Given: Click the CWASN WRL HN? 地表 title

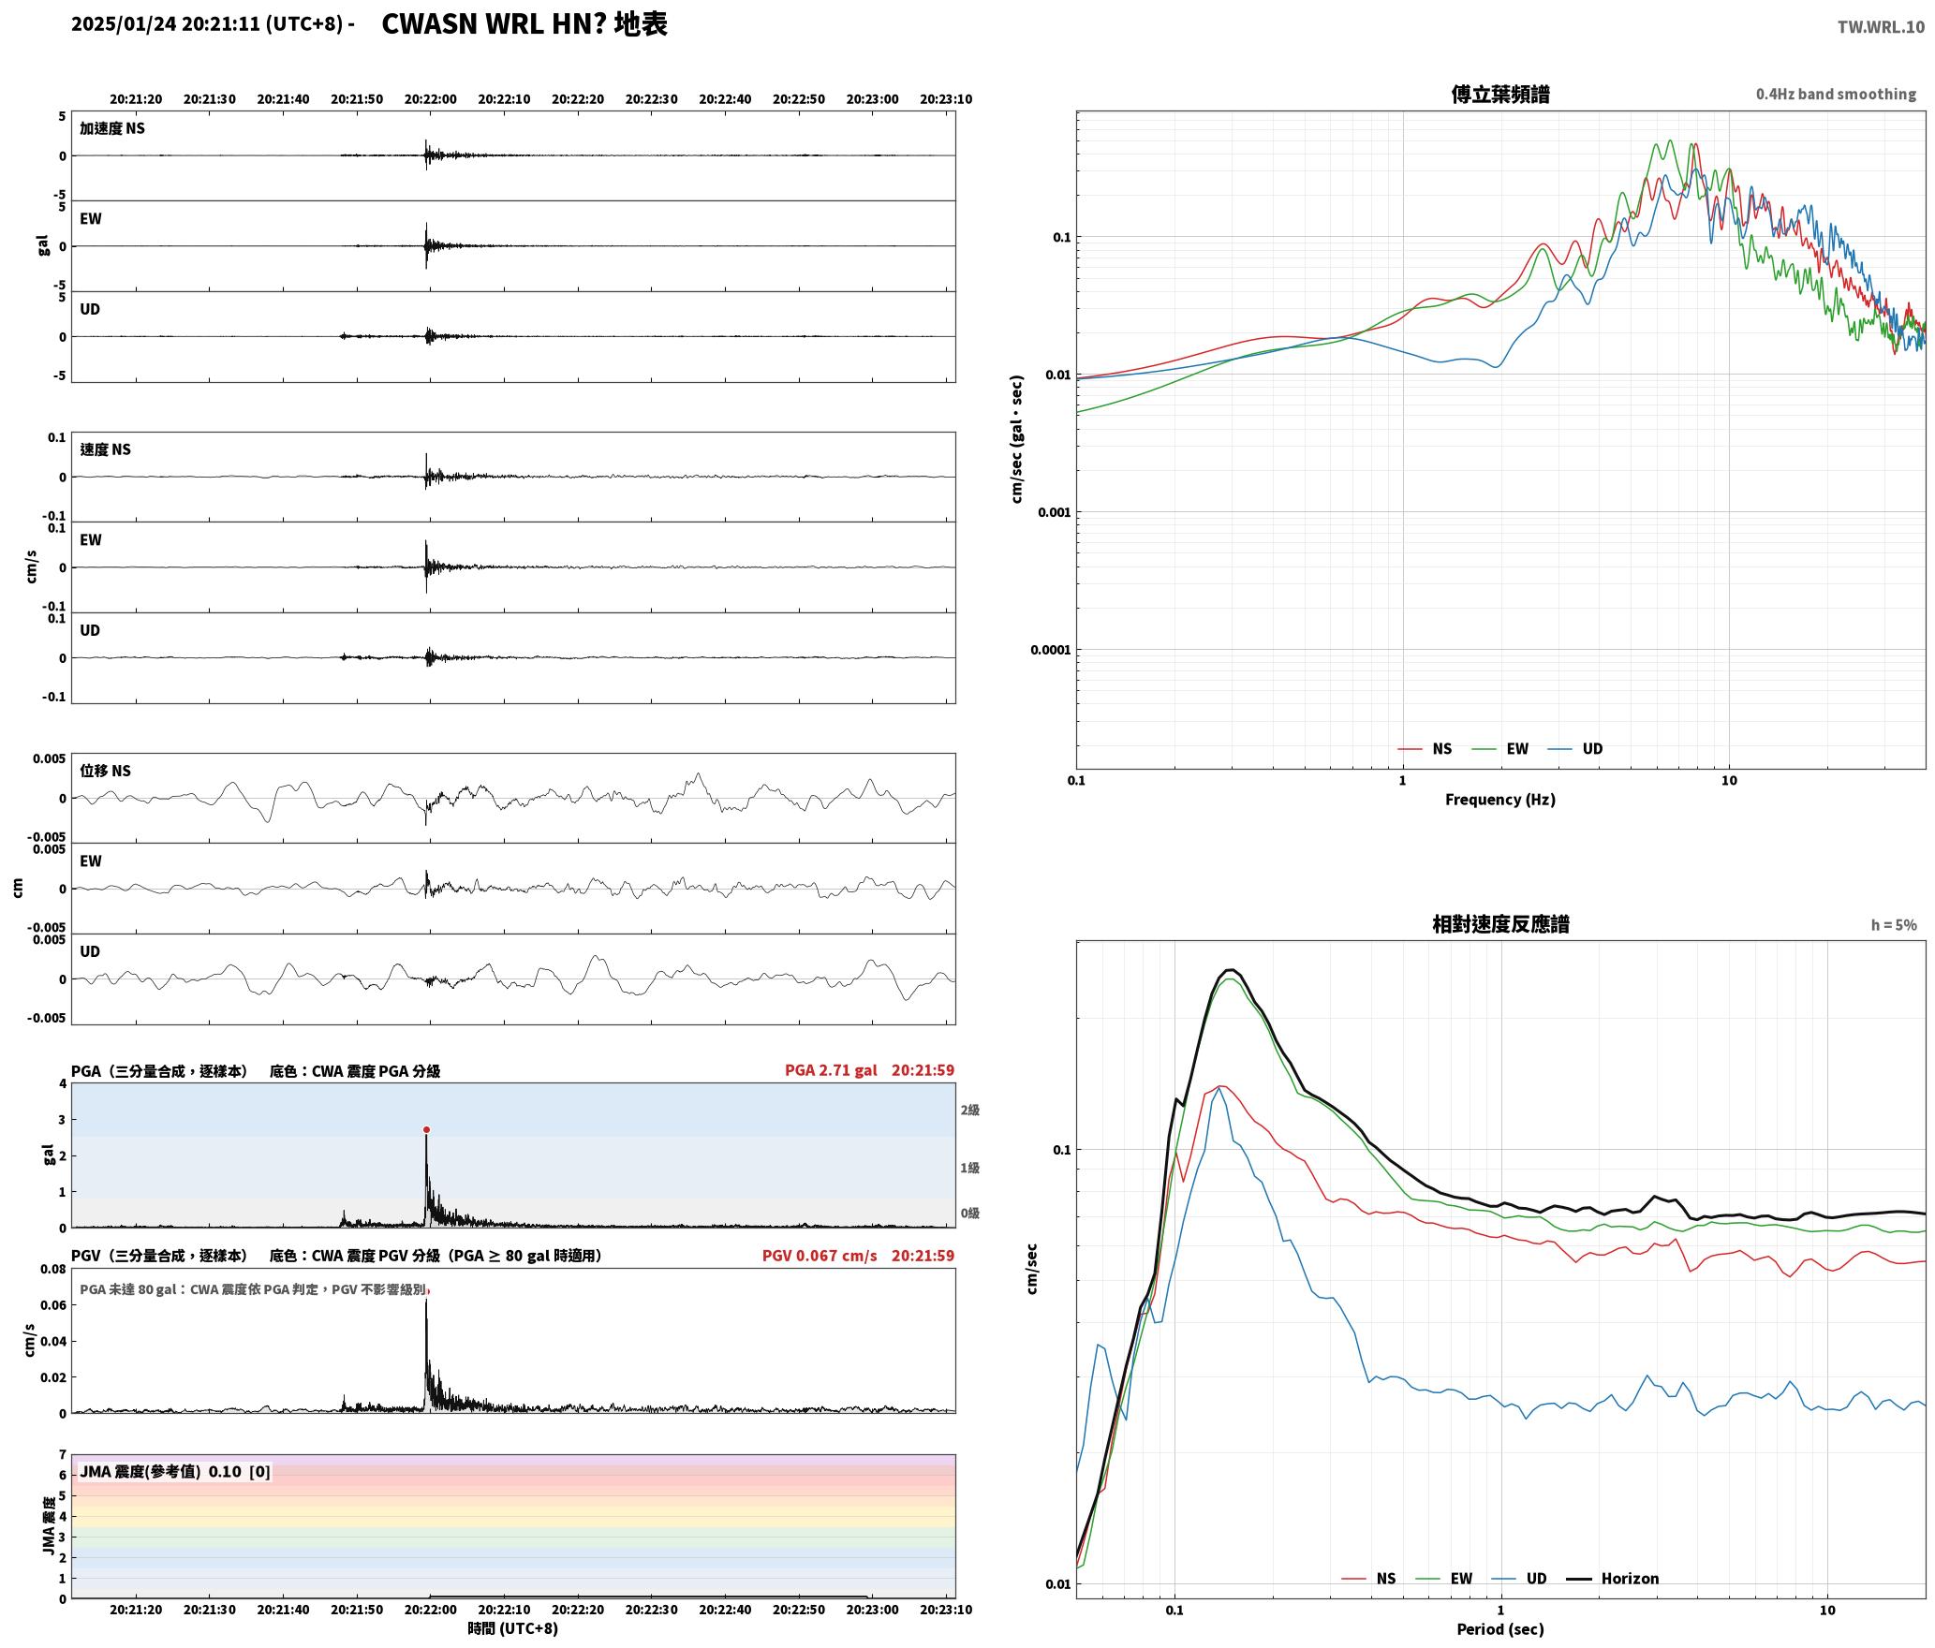Looking at the screenshot, I should (524, 24).
